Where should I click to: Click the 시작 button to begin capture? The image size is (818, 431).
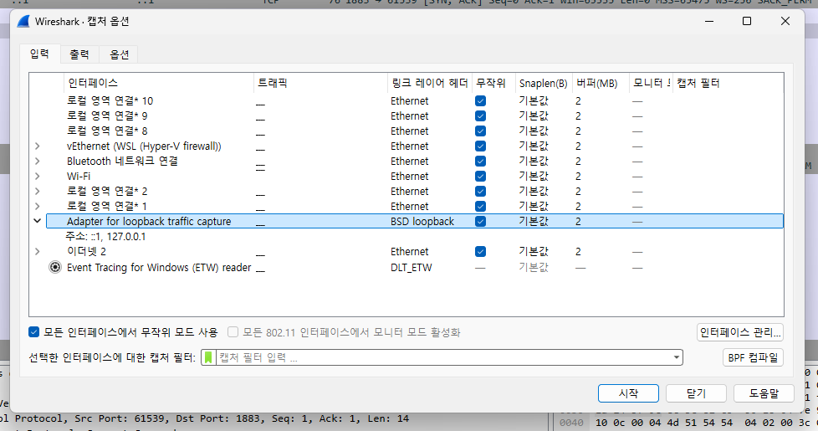628,393
